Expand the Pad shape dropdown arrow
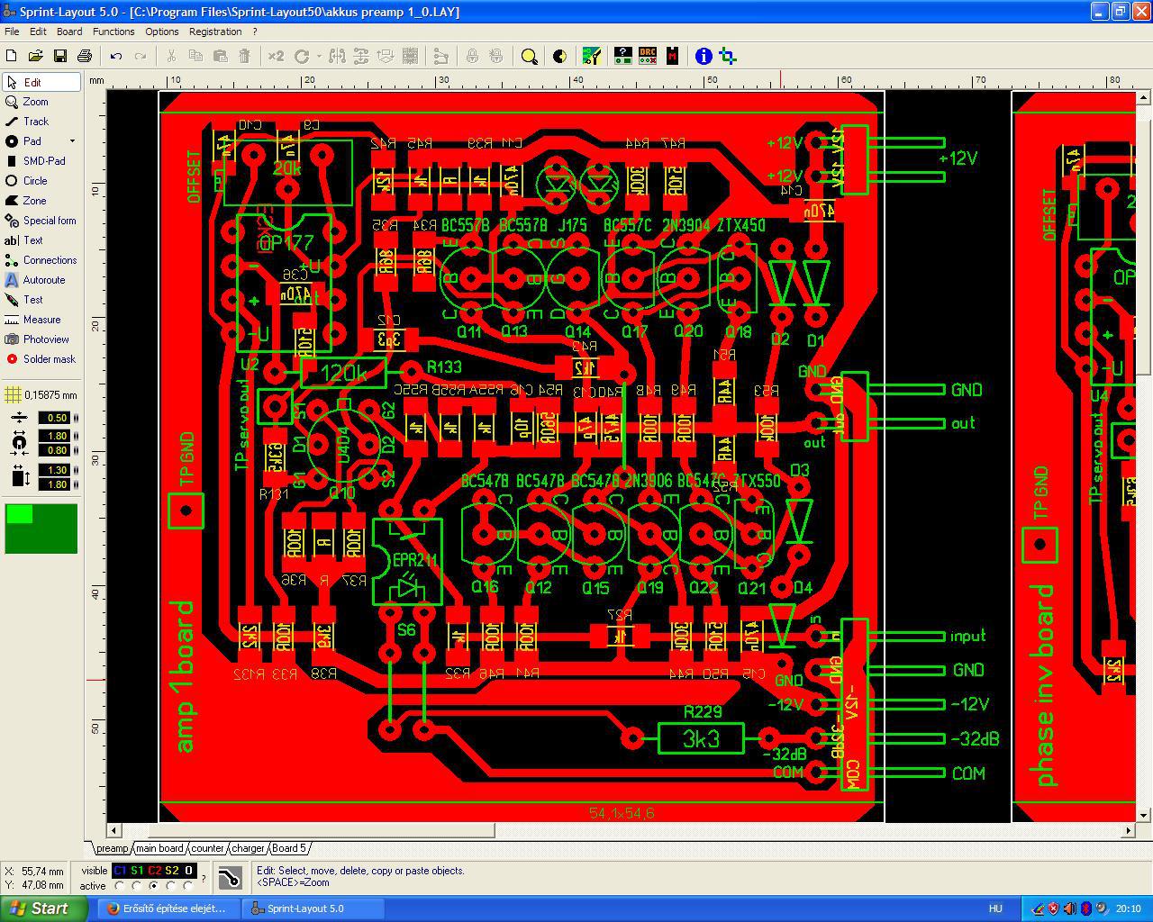 (72, 141)
